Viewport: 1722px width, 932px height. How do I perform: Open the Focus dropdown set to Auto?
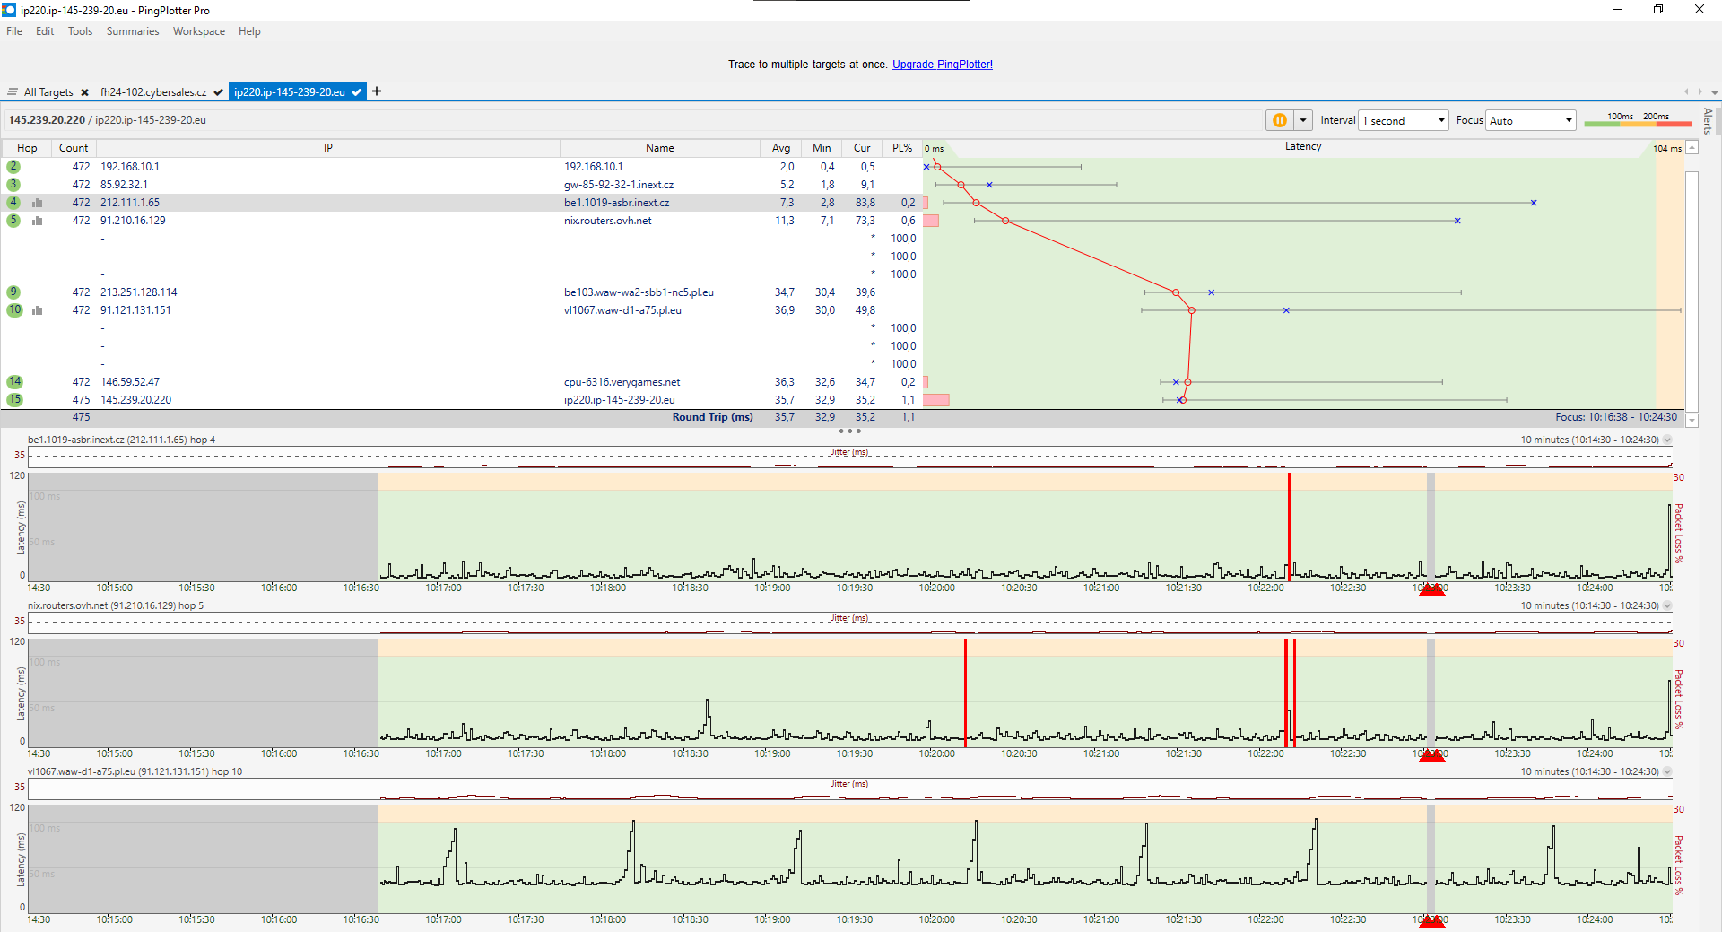1530,120
